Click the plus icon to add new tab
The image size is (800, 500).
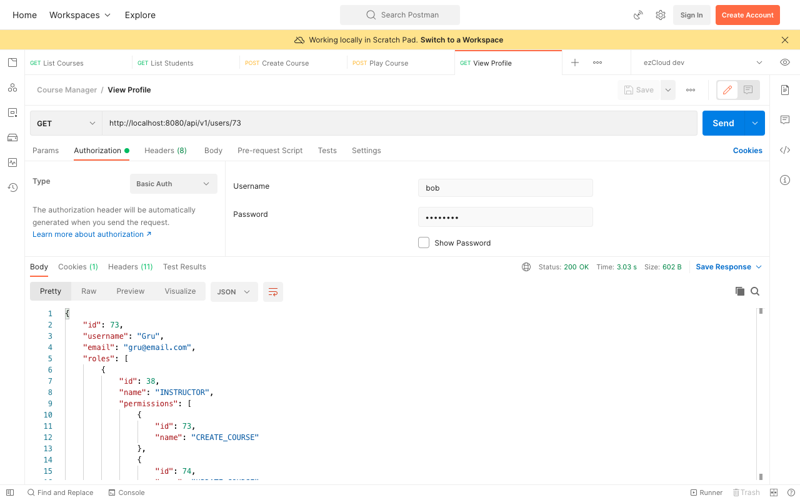(x=575, y=62)
